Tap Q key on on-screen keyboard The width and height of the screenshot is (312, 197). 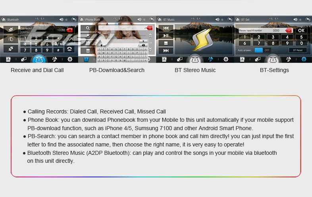pyautogui.click(x=99, y=53)
